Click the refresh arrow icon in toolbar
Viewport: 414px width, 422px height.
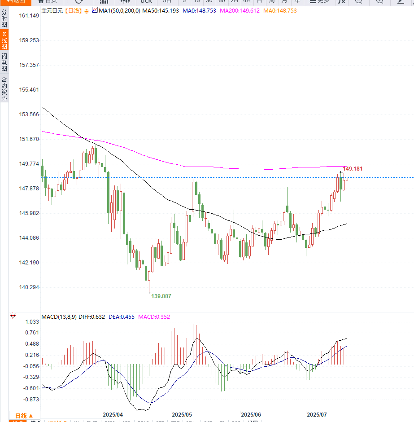78,2
